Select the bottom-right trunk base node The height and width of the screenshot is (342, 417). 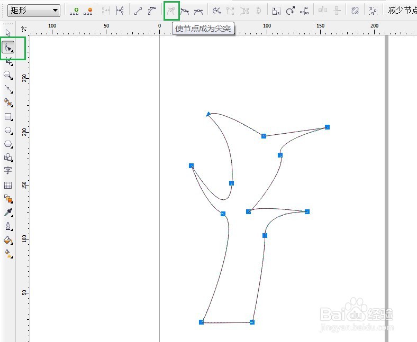click(252, 322)
